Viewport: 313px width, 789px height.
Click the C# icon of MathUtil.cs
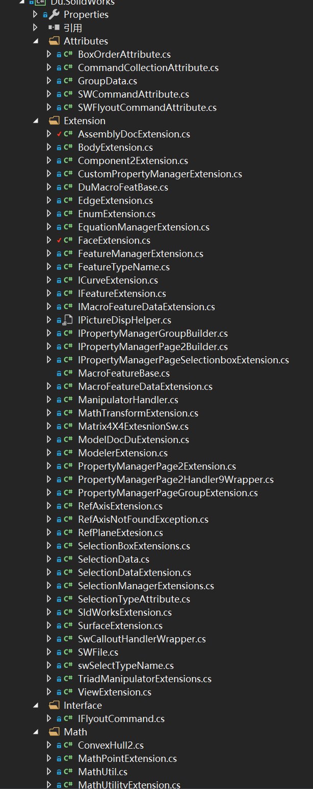point(68,772)
